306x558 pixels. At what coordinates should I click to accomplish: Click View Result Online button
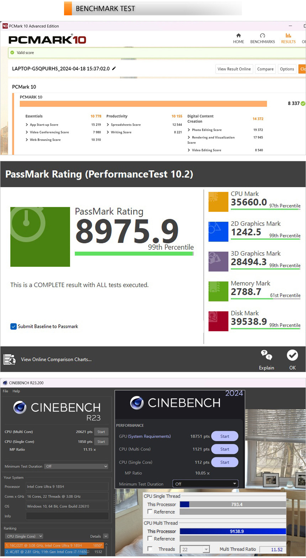(234, 69)
